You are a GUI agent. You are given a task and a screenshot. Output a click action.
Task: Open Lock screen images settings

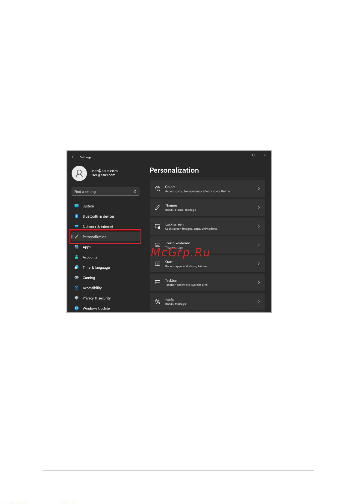pos(208,226)
